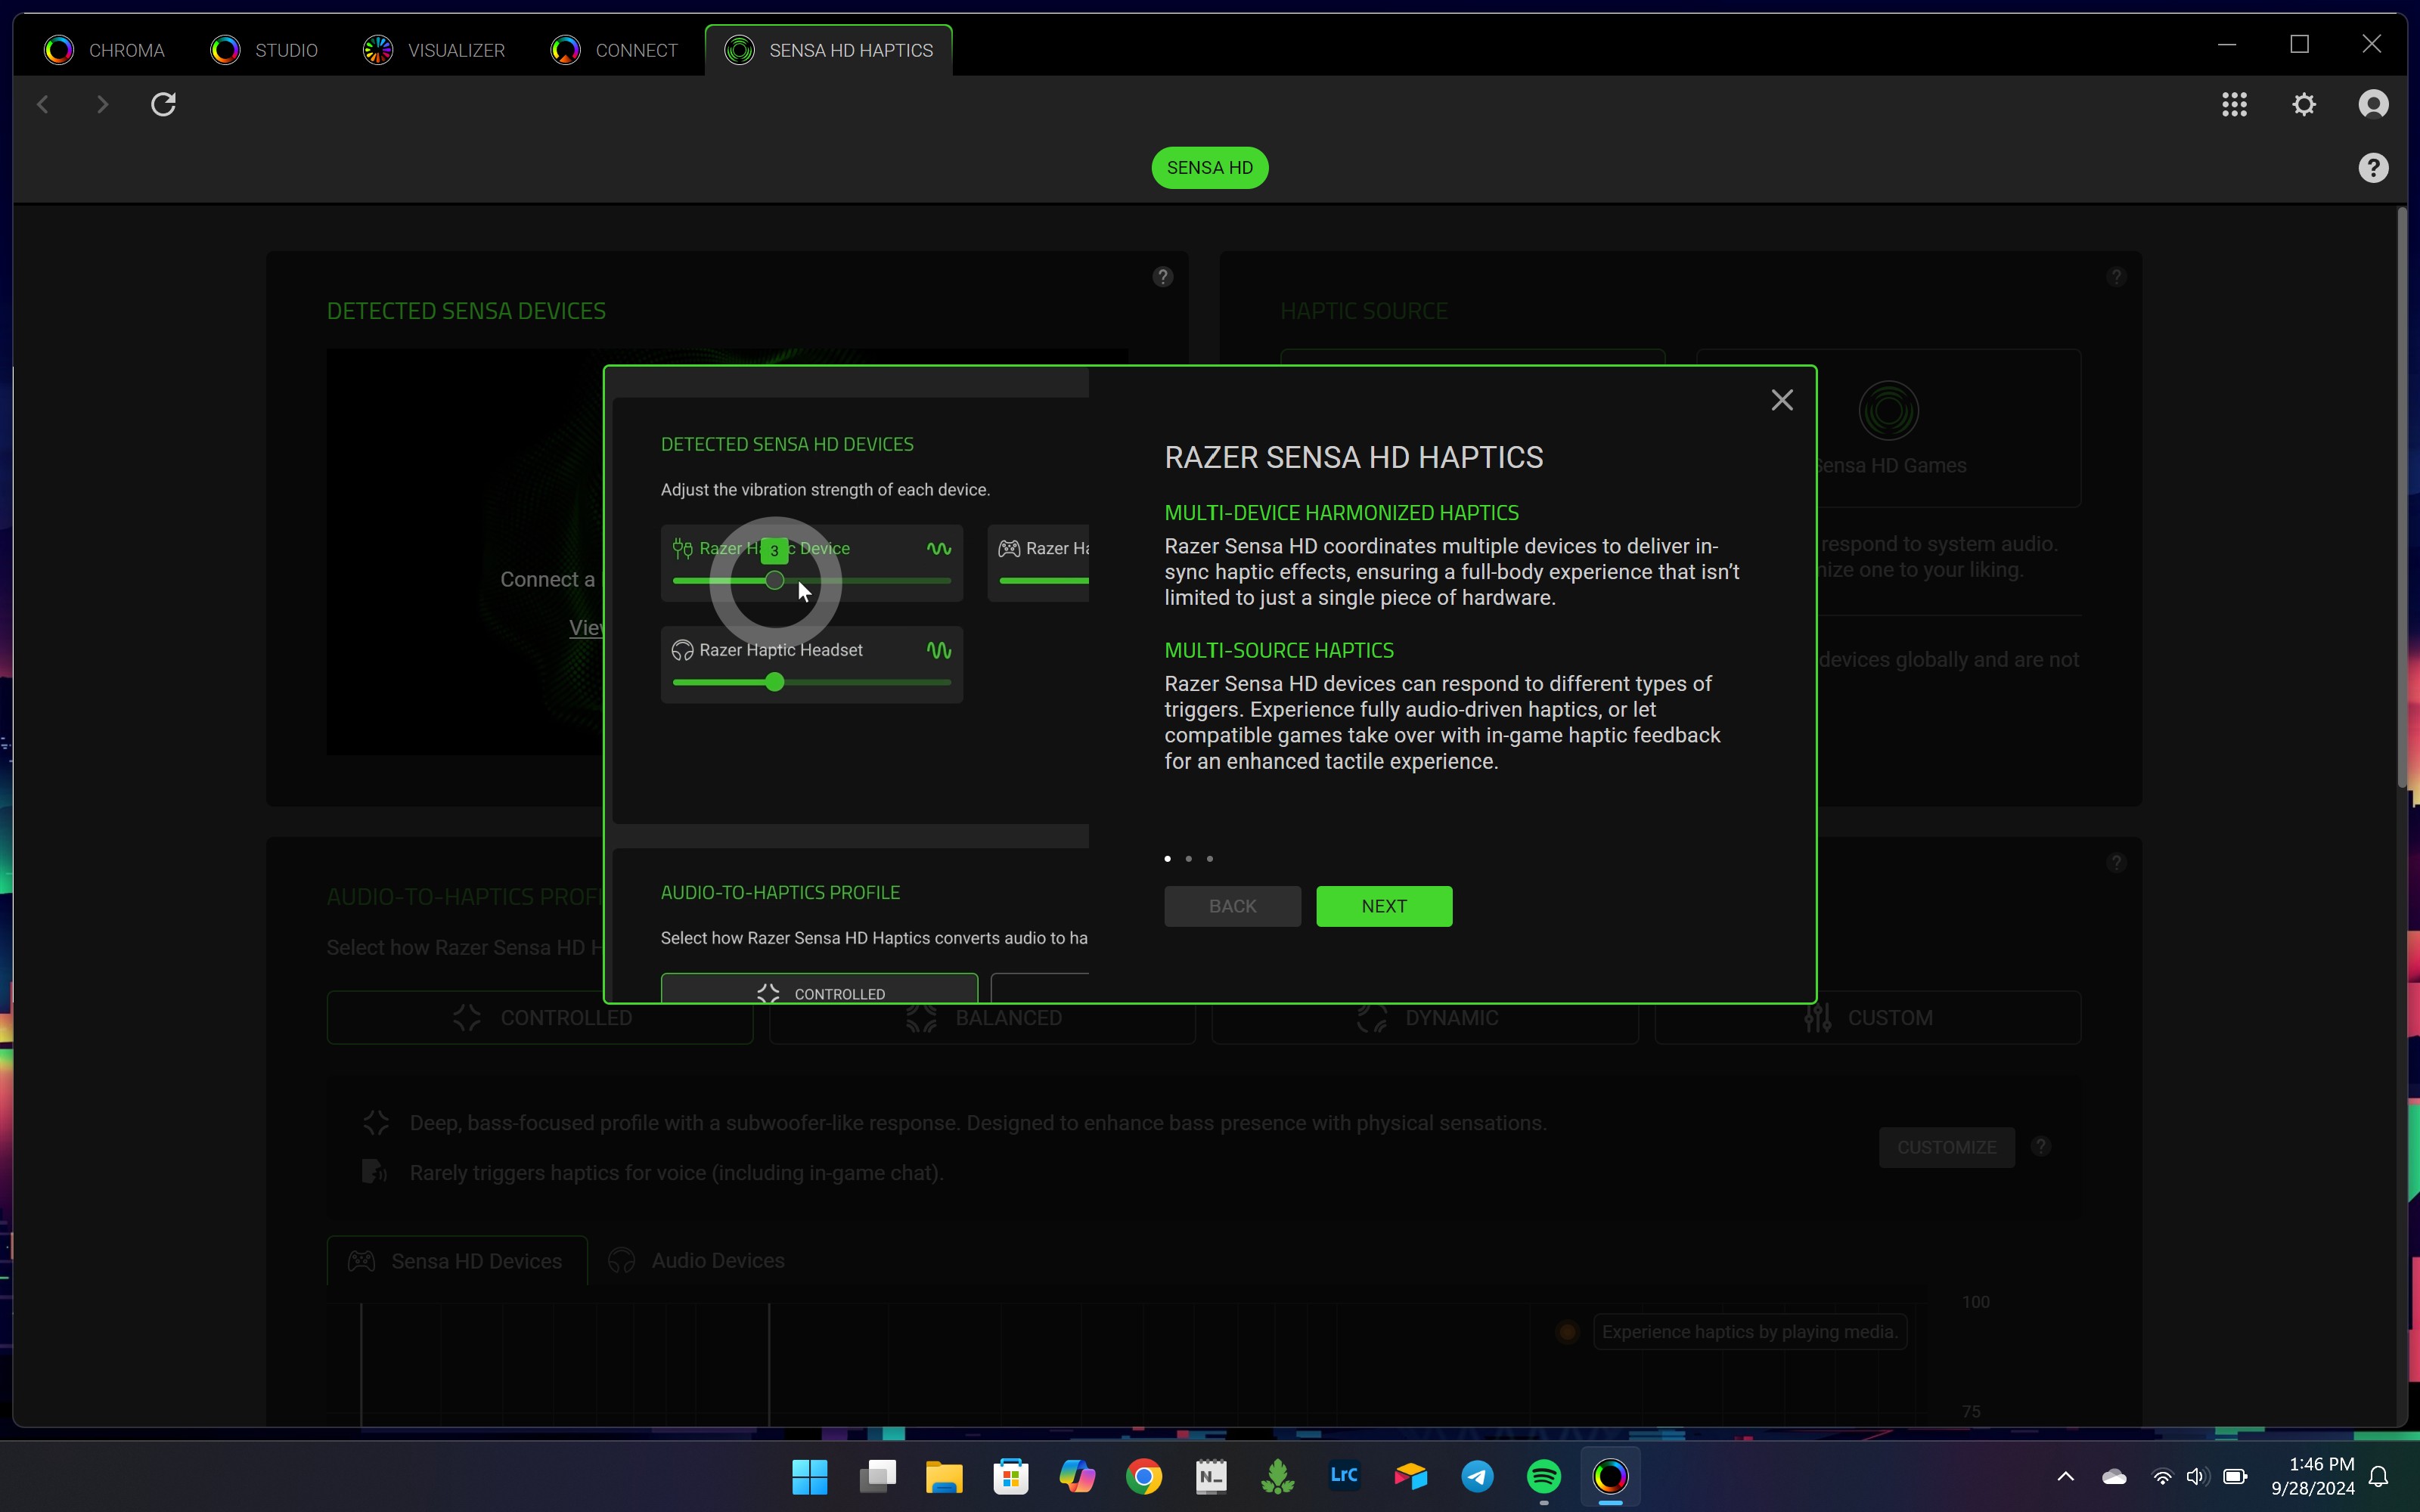Click the Sensa HD Haptics tab icon
Viewport: 2420px width, 1512px height.
739,49
